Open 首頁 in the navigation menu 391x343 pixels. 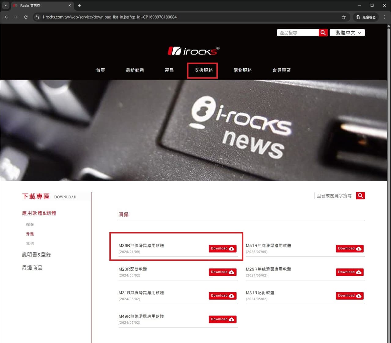pos(101,70)
